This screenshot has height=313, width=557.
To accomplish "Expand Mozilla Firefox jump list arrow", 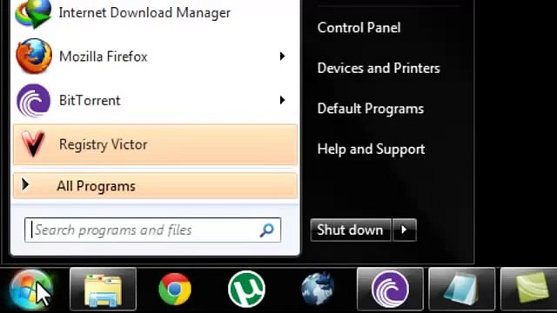I will pyautogui.click(x=282, y=56).
